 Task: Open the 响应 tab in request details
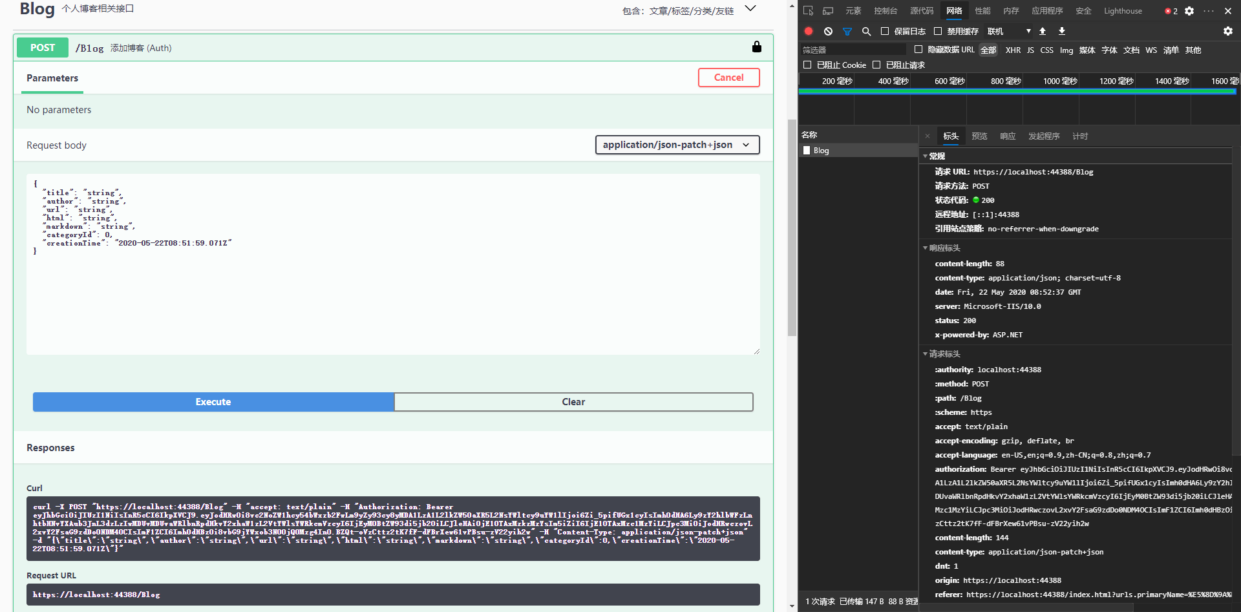pos(1008,136)
